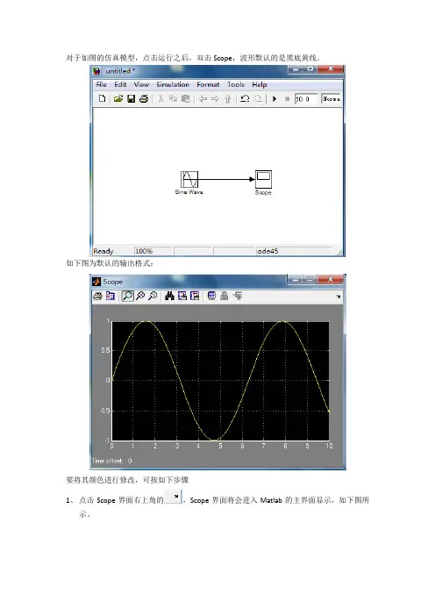Print the untitled Simulink model

click(144, 98)
